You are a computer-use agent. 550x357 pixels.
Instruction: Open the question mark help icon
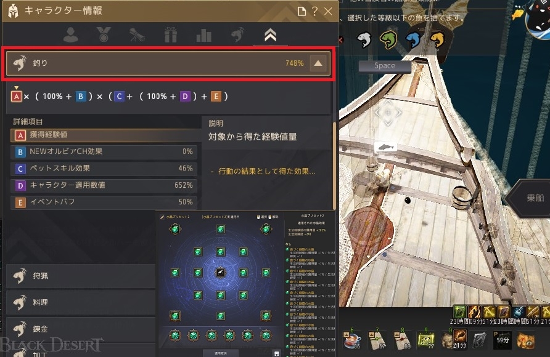(x=314, y=11)
